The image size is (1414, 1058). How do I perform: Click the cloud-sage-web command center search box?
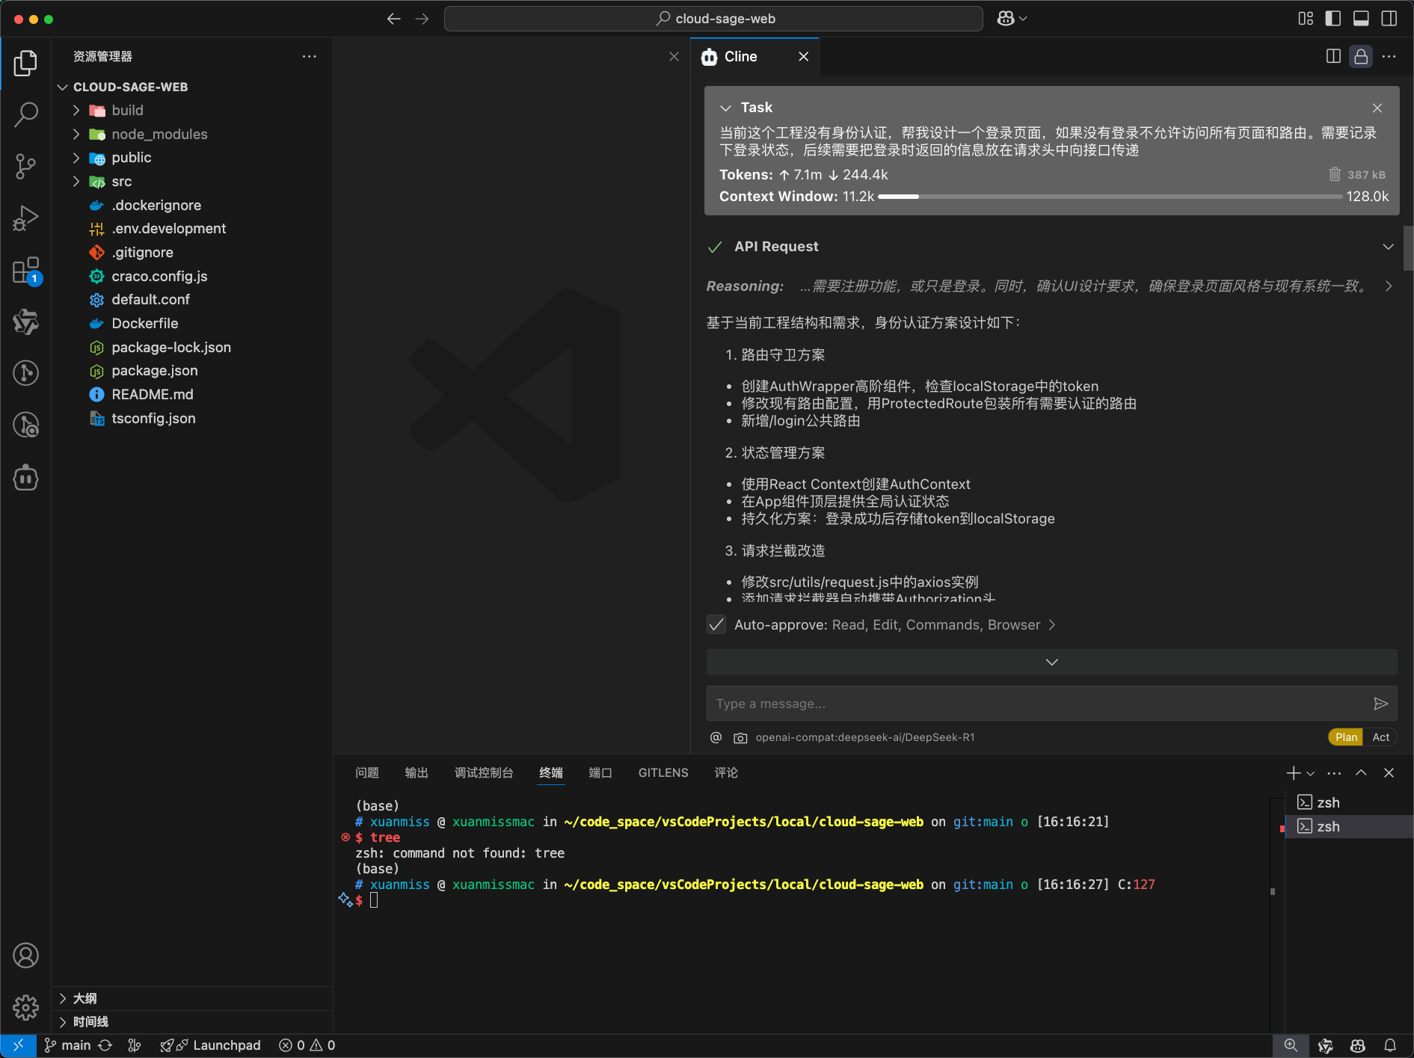(x=713, y=19)
